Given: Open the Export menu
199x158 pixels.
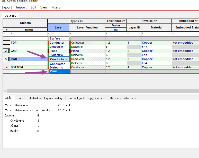Looking at the screenshot, I should click(7, 7).
